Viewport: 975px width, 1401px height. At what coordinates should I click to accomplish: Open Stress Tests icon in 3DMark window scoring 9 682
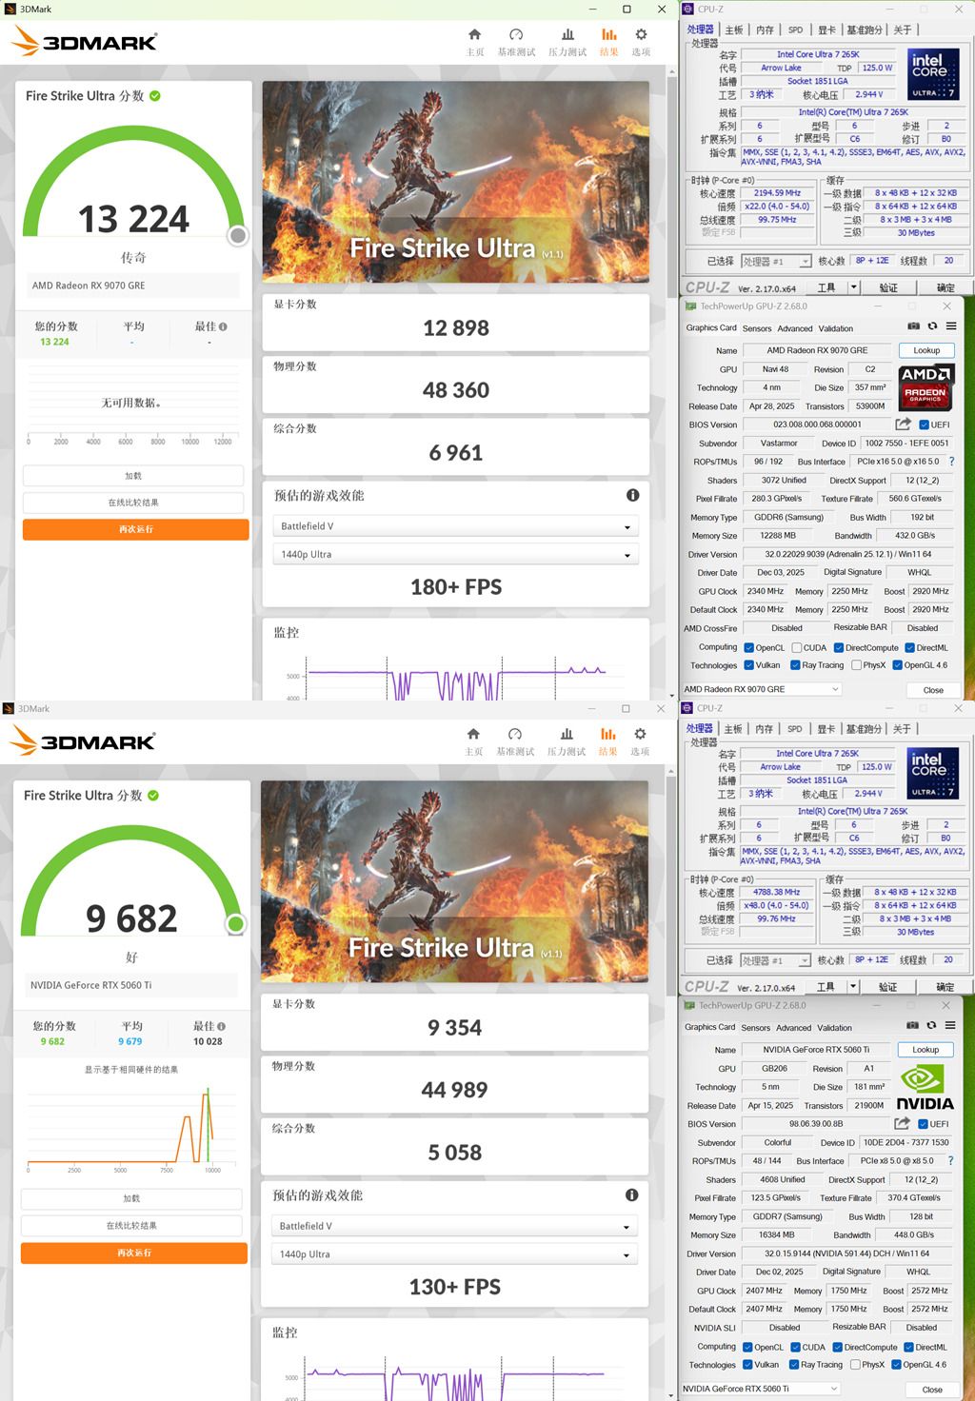click(x=567, y=735)
